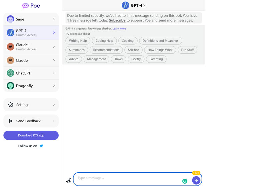Pick the Poetry topic chip

click(136, 59)
